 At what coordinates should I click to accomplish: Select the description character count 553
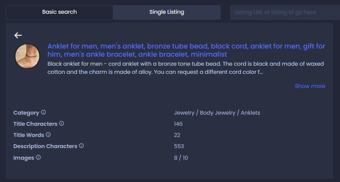(179, 146)
